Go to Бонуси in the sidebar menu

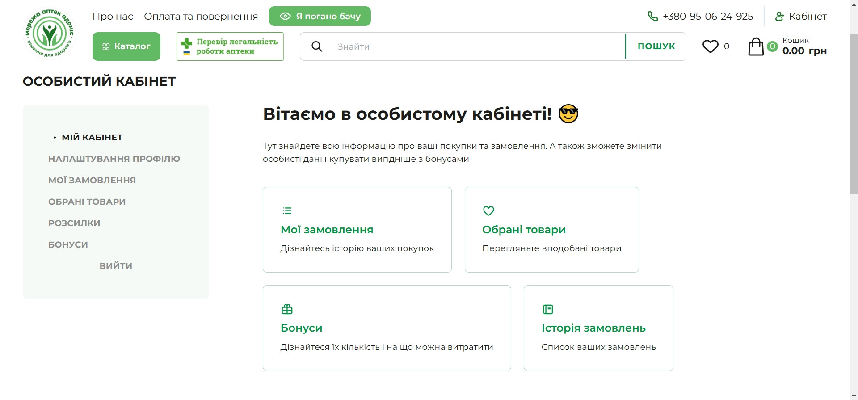coord(68,244)
